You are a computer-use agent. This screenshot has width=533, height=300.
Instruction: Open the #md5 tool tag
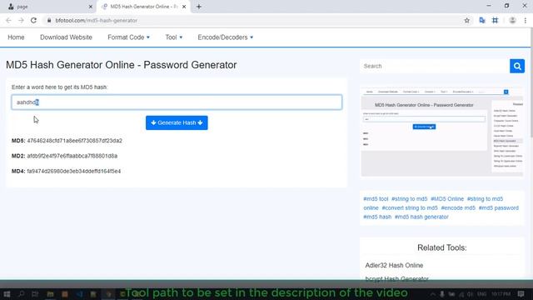tap(376, 199)
